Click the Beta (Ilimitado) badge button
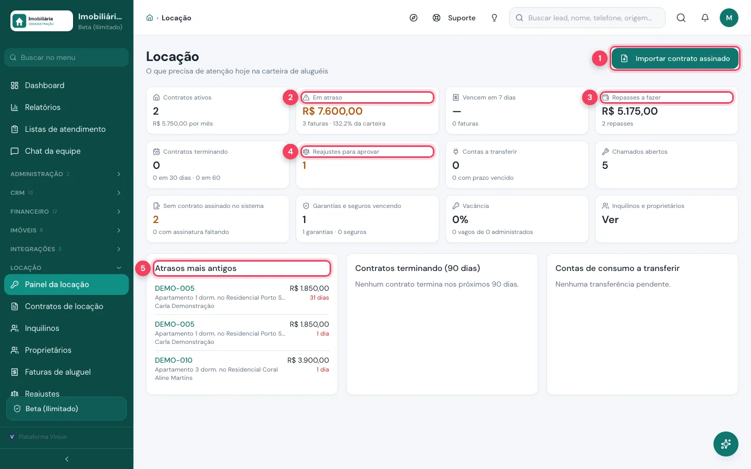 (66, 409)
